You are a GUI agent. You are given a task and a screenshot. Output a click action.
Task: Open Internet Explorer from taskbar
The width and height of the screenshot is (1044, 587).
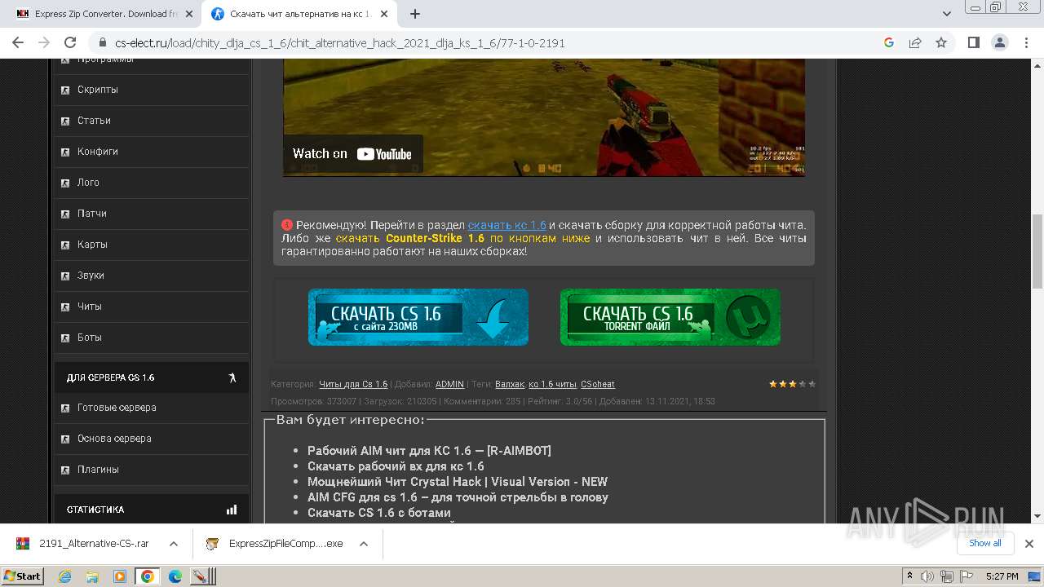point(65,576)
